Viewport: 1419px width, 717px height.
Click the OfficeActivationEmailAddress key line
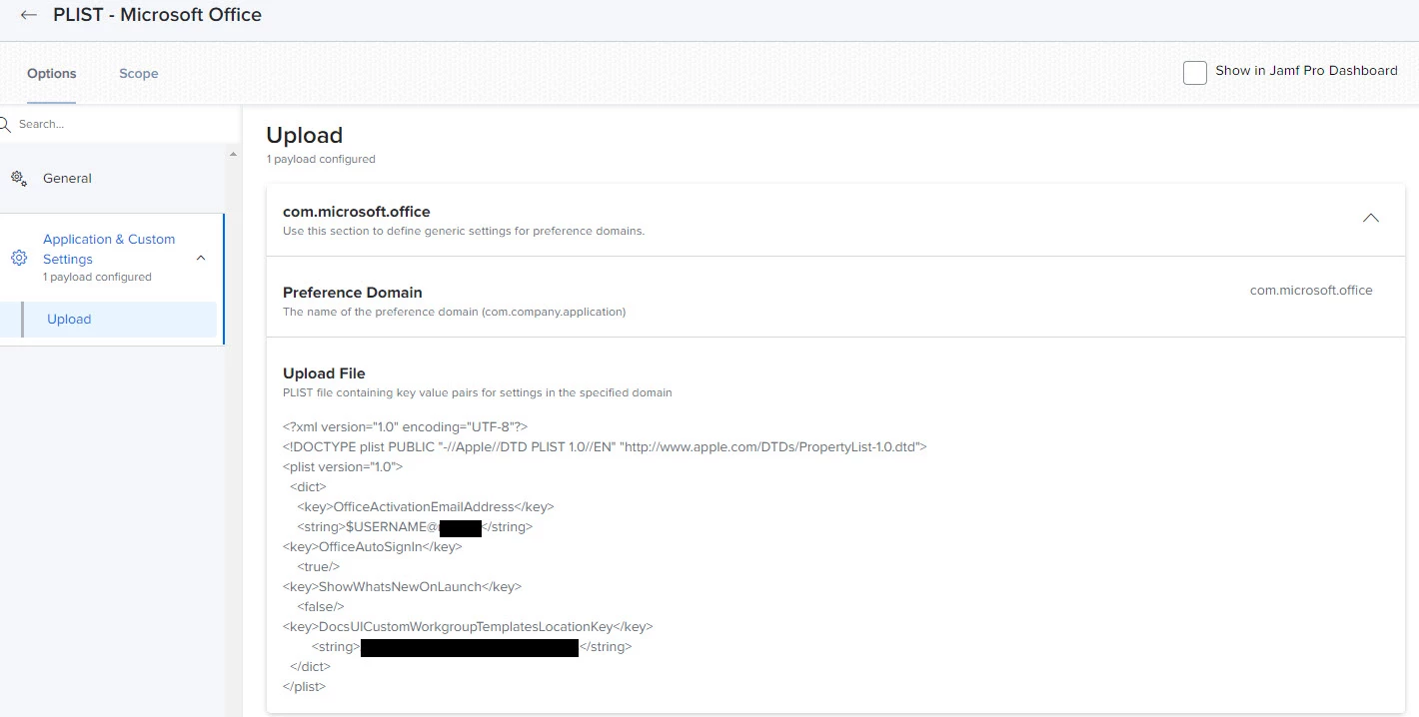tap(425, 506)
